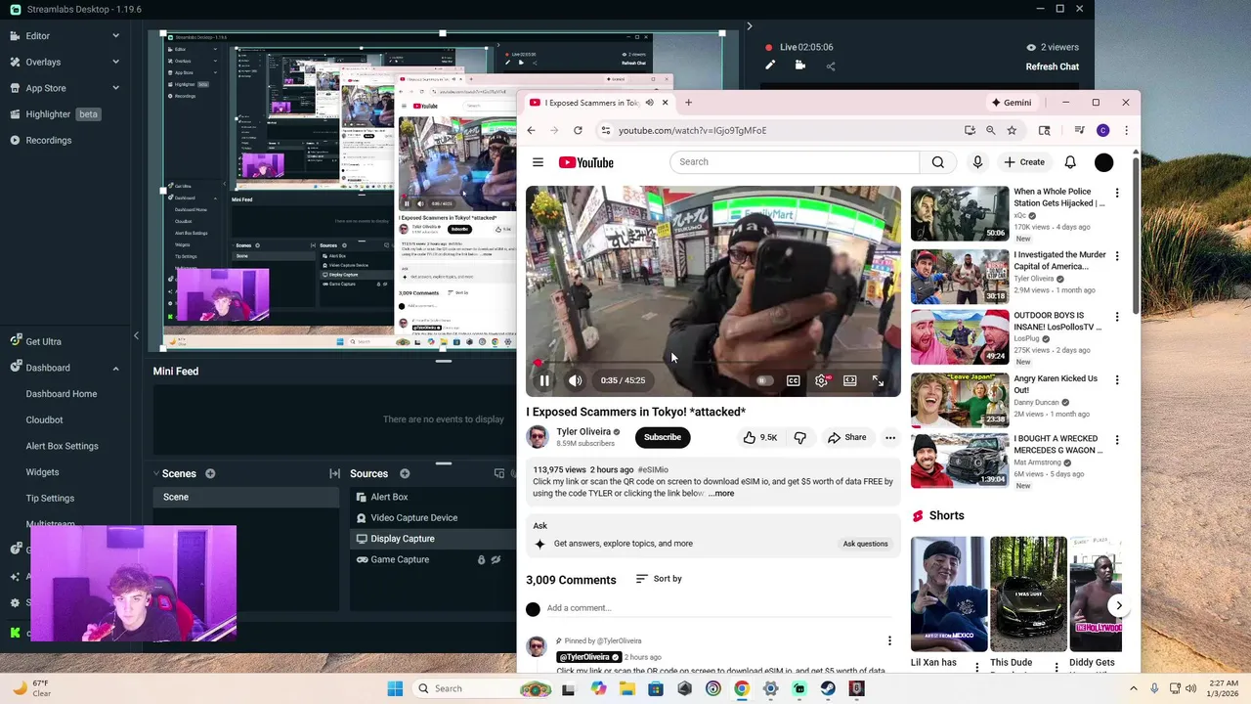Click the Chrome address bar URL
The width and height of the screenshot is (1251, 704).
(x=692, y=130)
